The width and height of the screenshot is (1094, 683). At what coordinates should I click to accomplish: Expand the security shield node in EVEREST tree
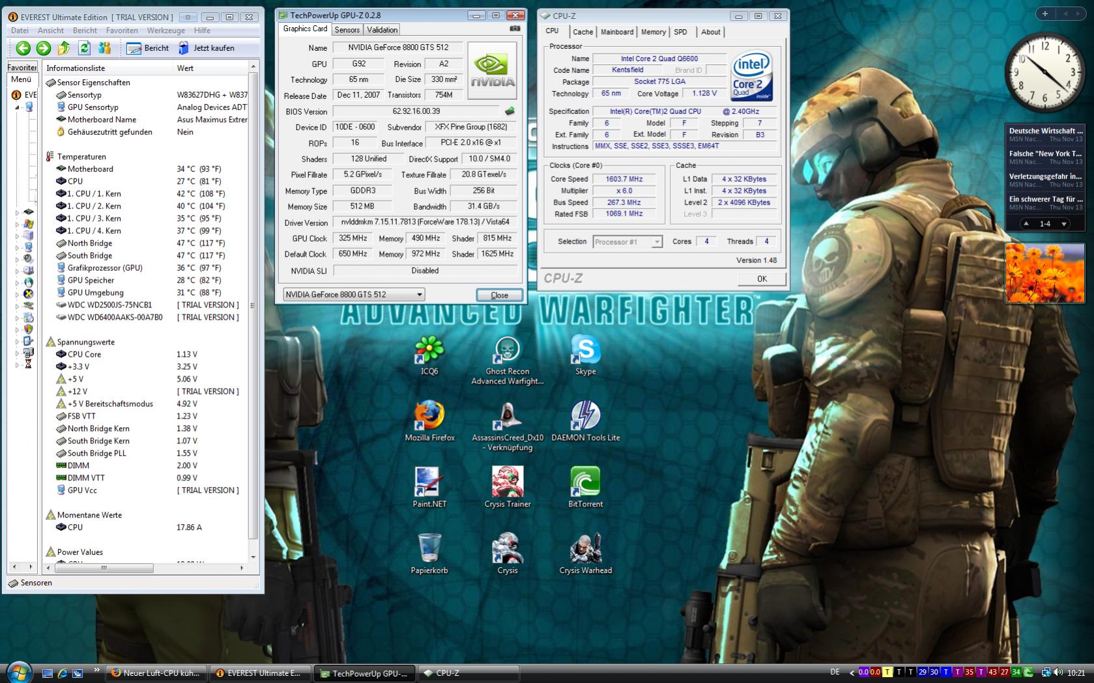(18, 329)
